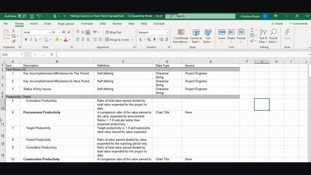Screen dimensions: 311x175
Task: Open Sort & Filter menu
Action: tap(263, 36)
